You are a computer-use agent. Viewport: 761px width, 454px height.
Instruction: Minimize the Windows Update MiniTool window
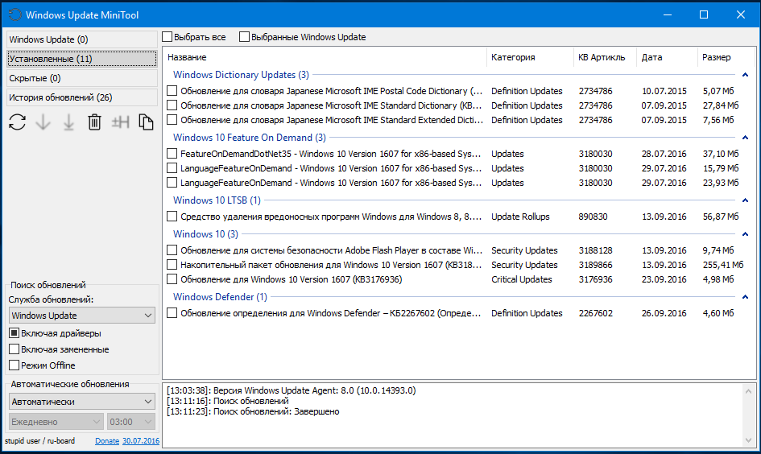pos(668,14)
